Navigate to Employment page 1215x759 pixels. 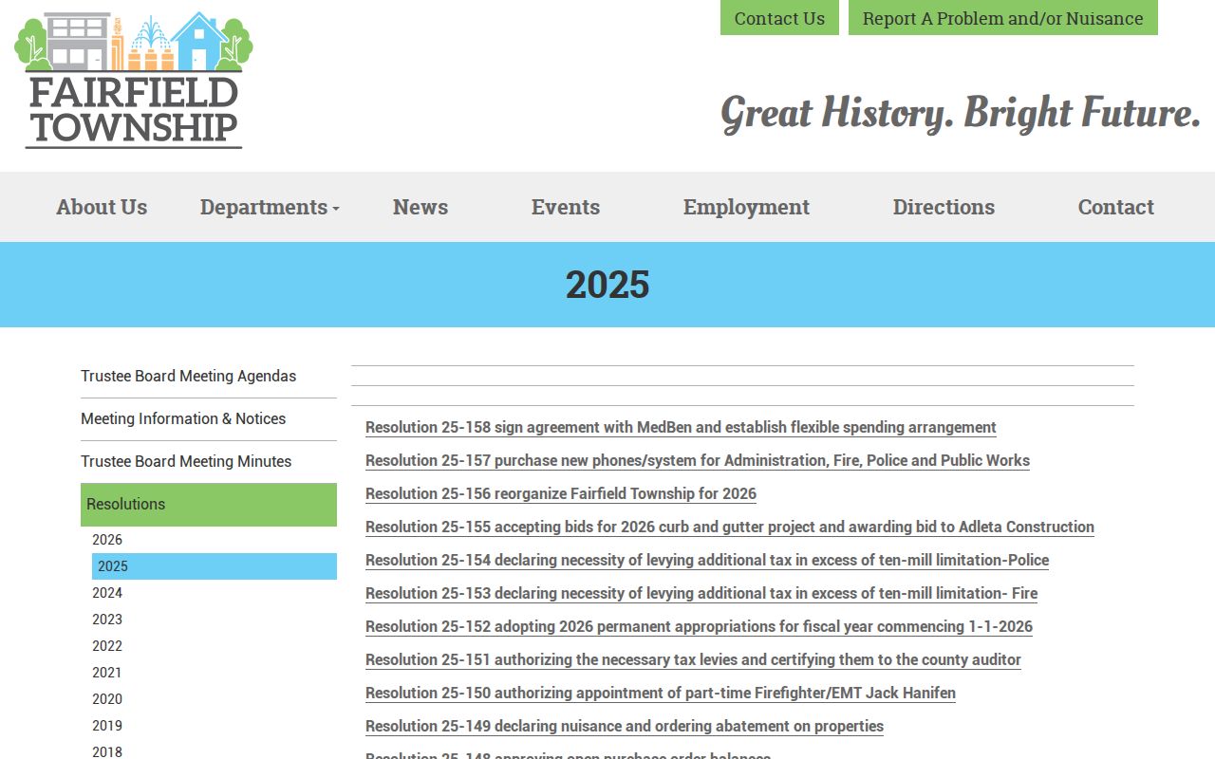click(x=746, y=207)
